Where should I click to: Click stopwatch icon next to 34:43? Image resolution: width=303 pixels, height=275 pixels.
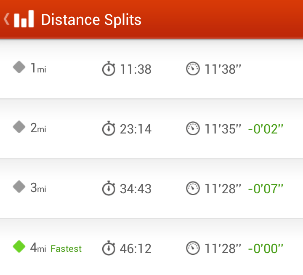coord(109,188)
